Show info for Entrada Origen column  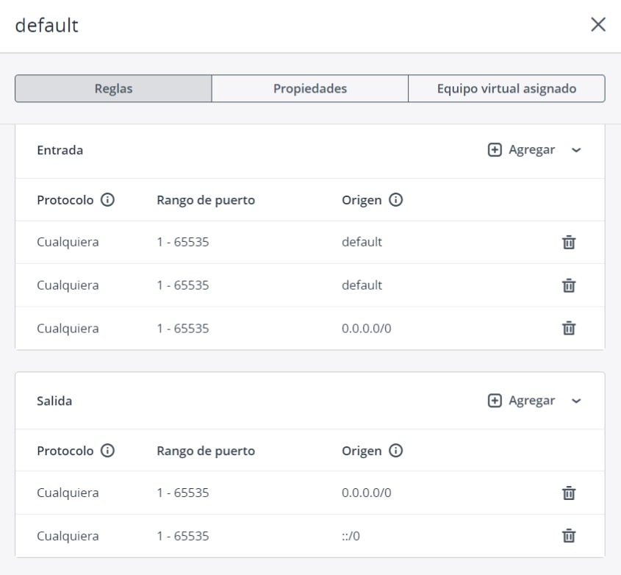395,200
